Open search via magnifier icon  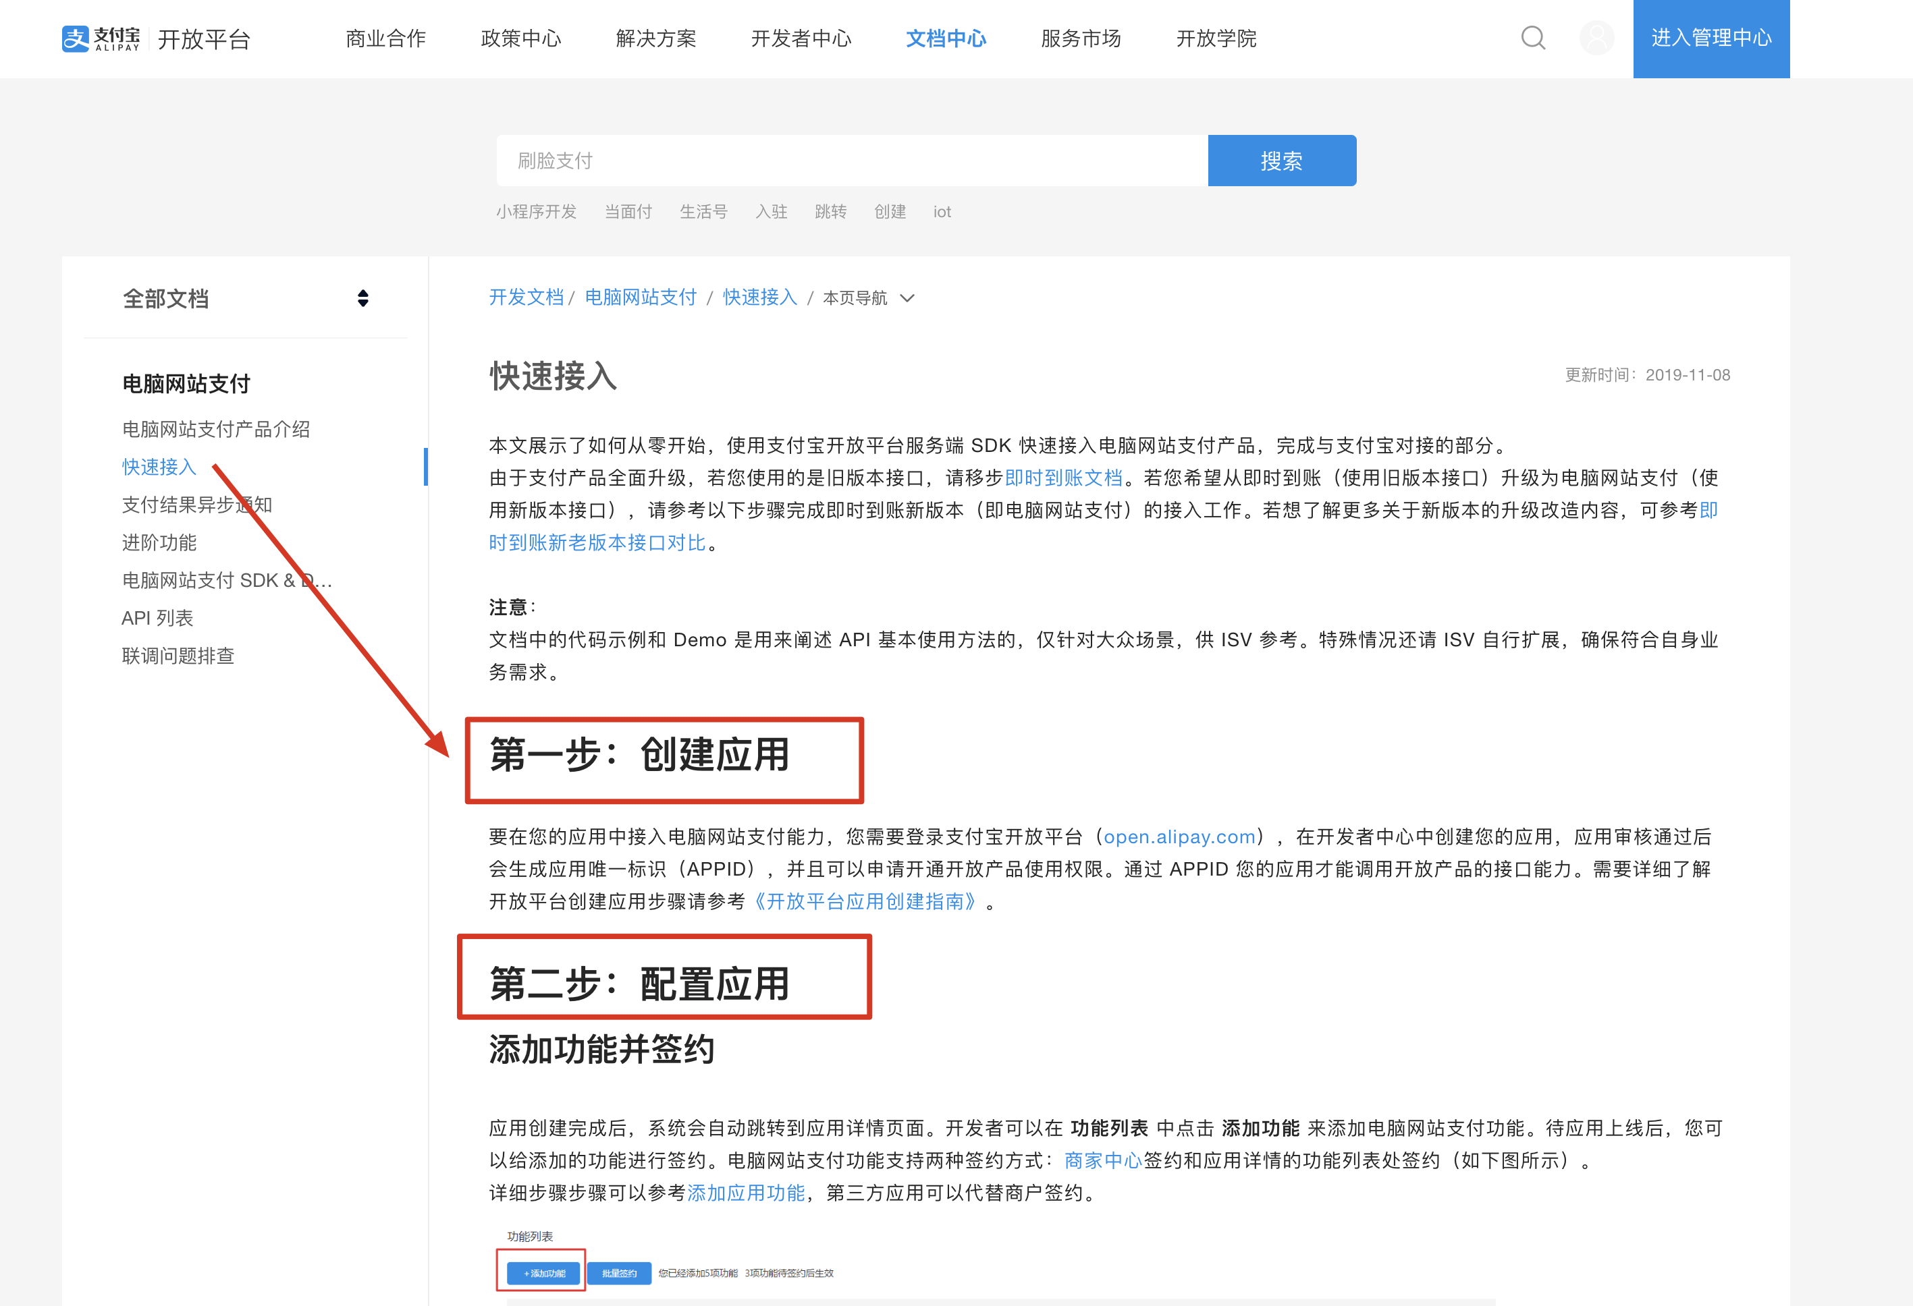[1532, 38]
